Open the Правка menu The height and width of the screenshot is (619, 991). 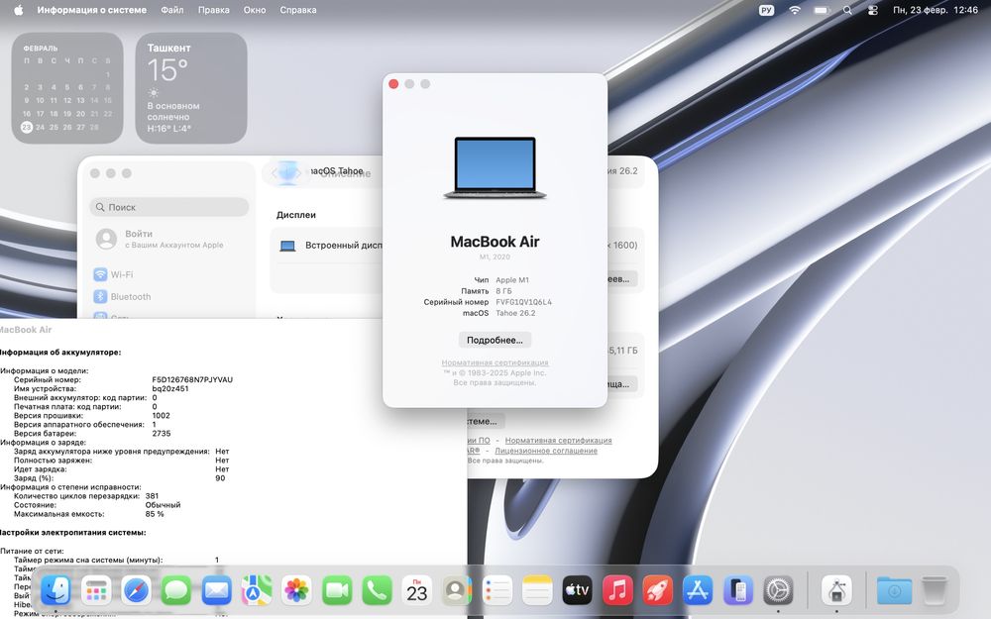[214, 10]
